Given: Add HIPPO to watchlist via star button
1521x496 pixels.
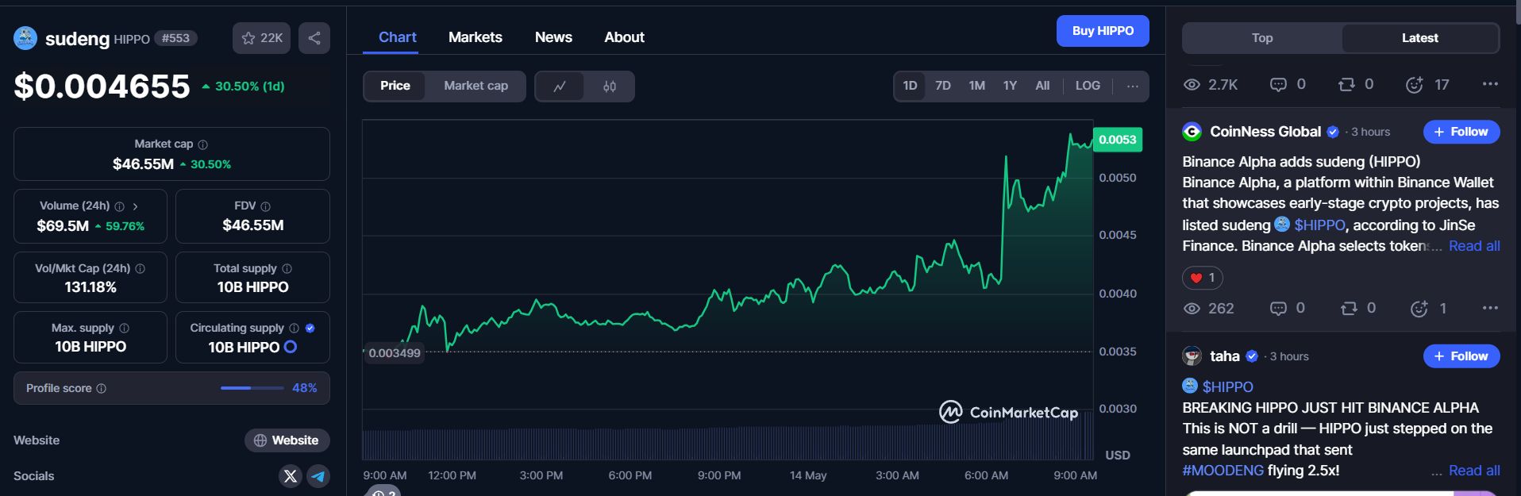Looking at the screenshot, I should click(x=261, y=38).
